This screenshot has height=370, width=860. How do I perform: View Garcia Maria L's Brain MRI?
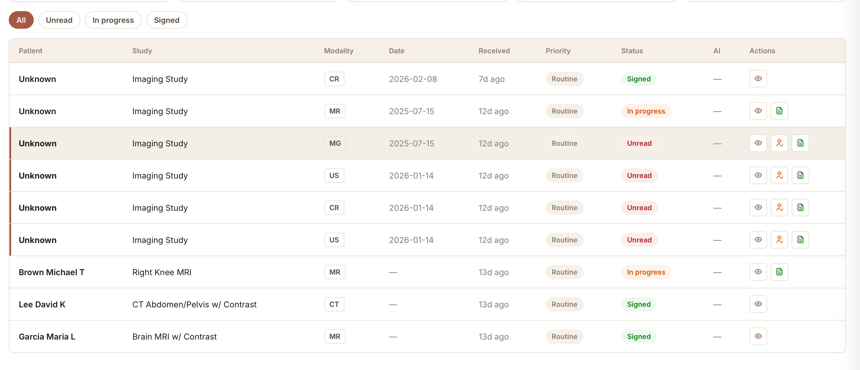[758, 336]
